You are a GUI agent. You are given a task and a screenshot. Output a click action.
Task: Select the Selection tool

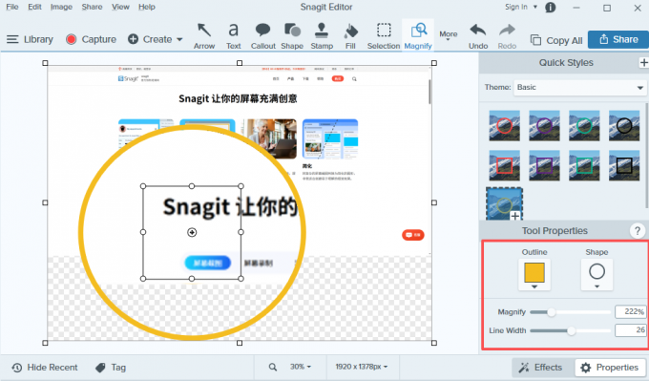point(384,36)
